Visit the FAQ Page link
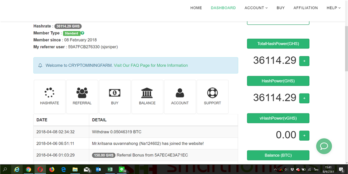Image resolution: width=348 pixels, height=174 pixels. (x=151, y=65)
